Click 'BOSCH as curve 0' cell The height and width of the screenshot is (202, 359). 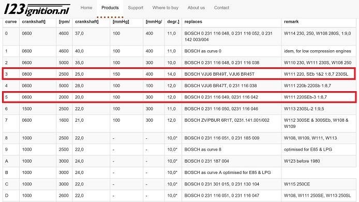tap(203, 51)
